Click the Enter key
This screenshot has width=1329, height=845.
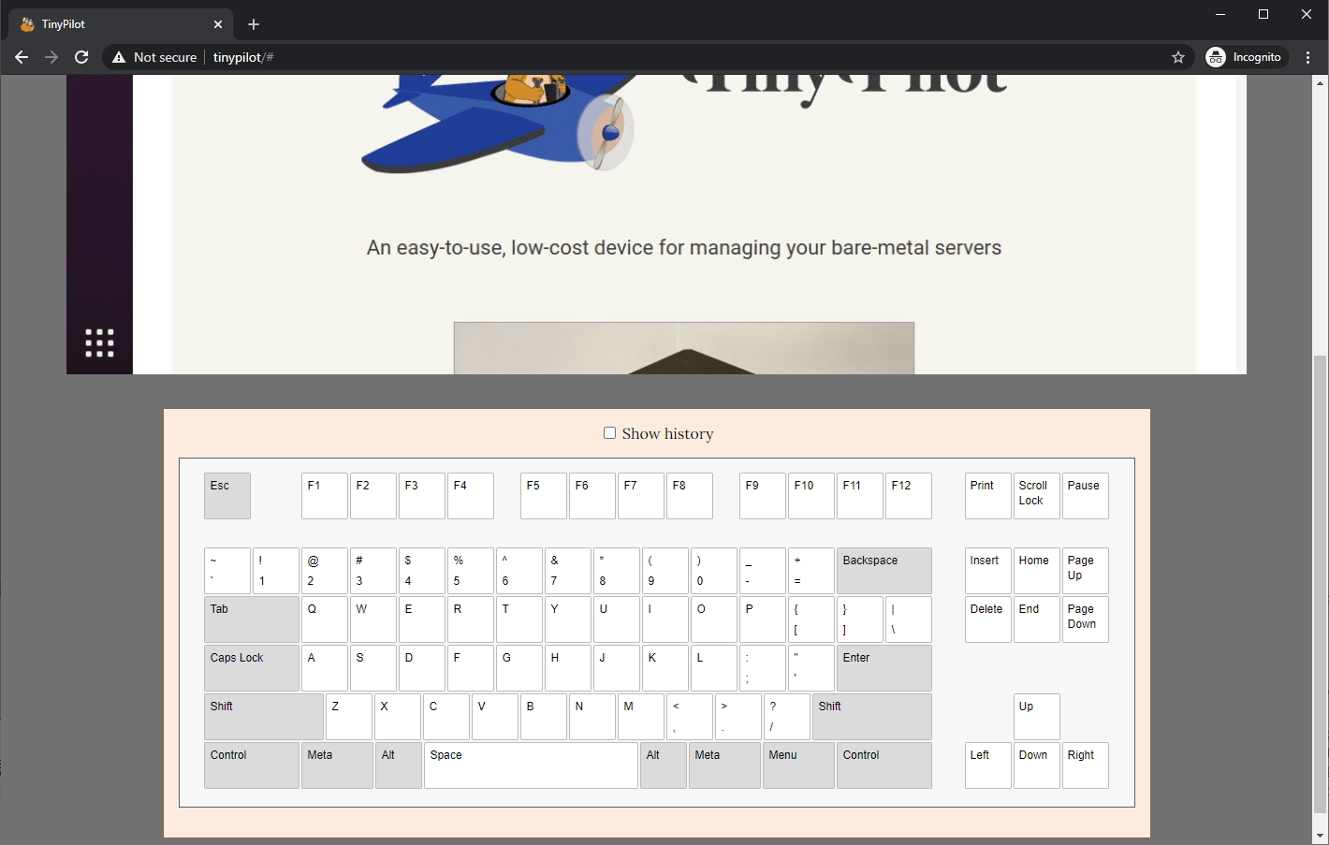884,668
